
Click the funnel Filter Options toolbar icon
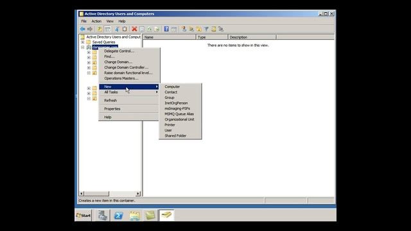coord(206,29)
